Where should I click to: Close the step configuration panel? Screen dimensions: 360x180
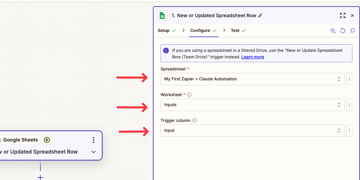352,15
